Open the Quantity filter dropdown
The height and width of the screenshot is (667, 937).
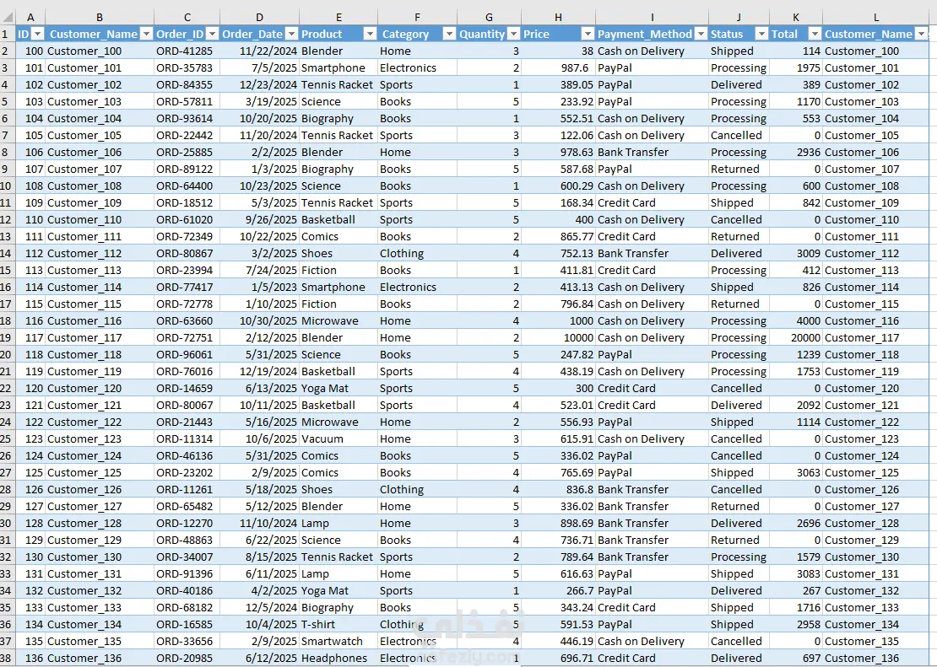(513, 34)
